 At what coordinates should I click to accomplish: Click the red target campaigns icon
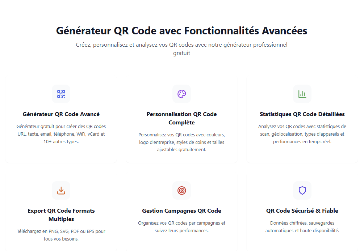pyautogui.click(x=181, y=191)
